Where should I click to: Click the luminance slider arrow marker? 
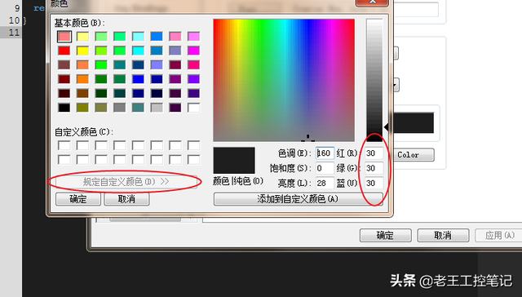(x=386, y=126)
